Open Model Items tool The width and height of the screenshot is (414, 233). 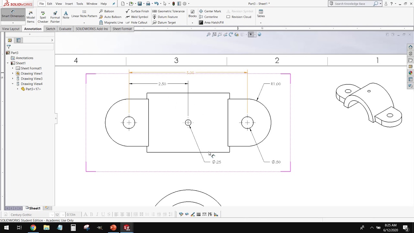pos(31,17)
